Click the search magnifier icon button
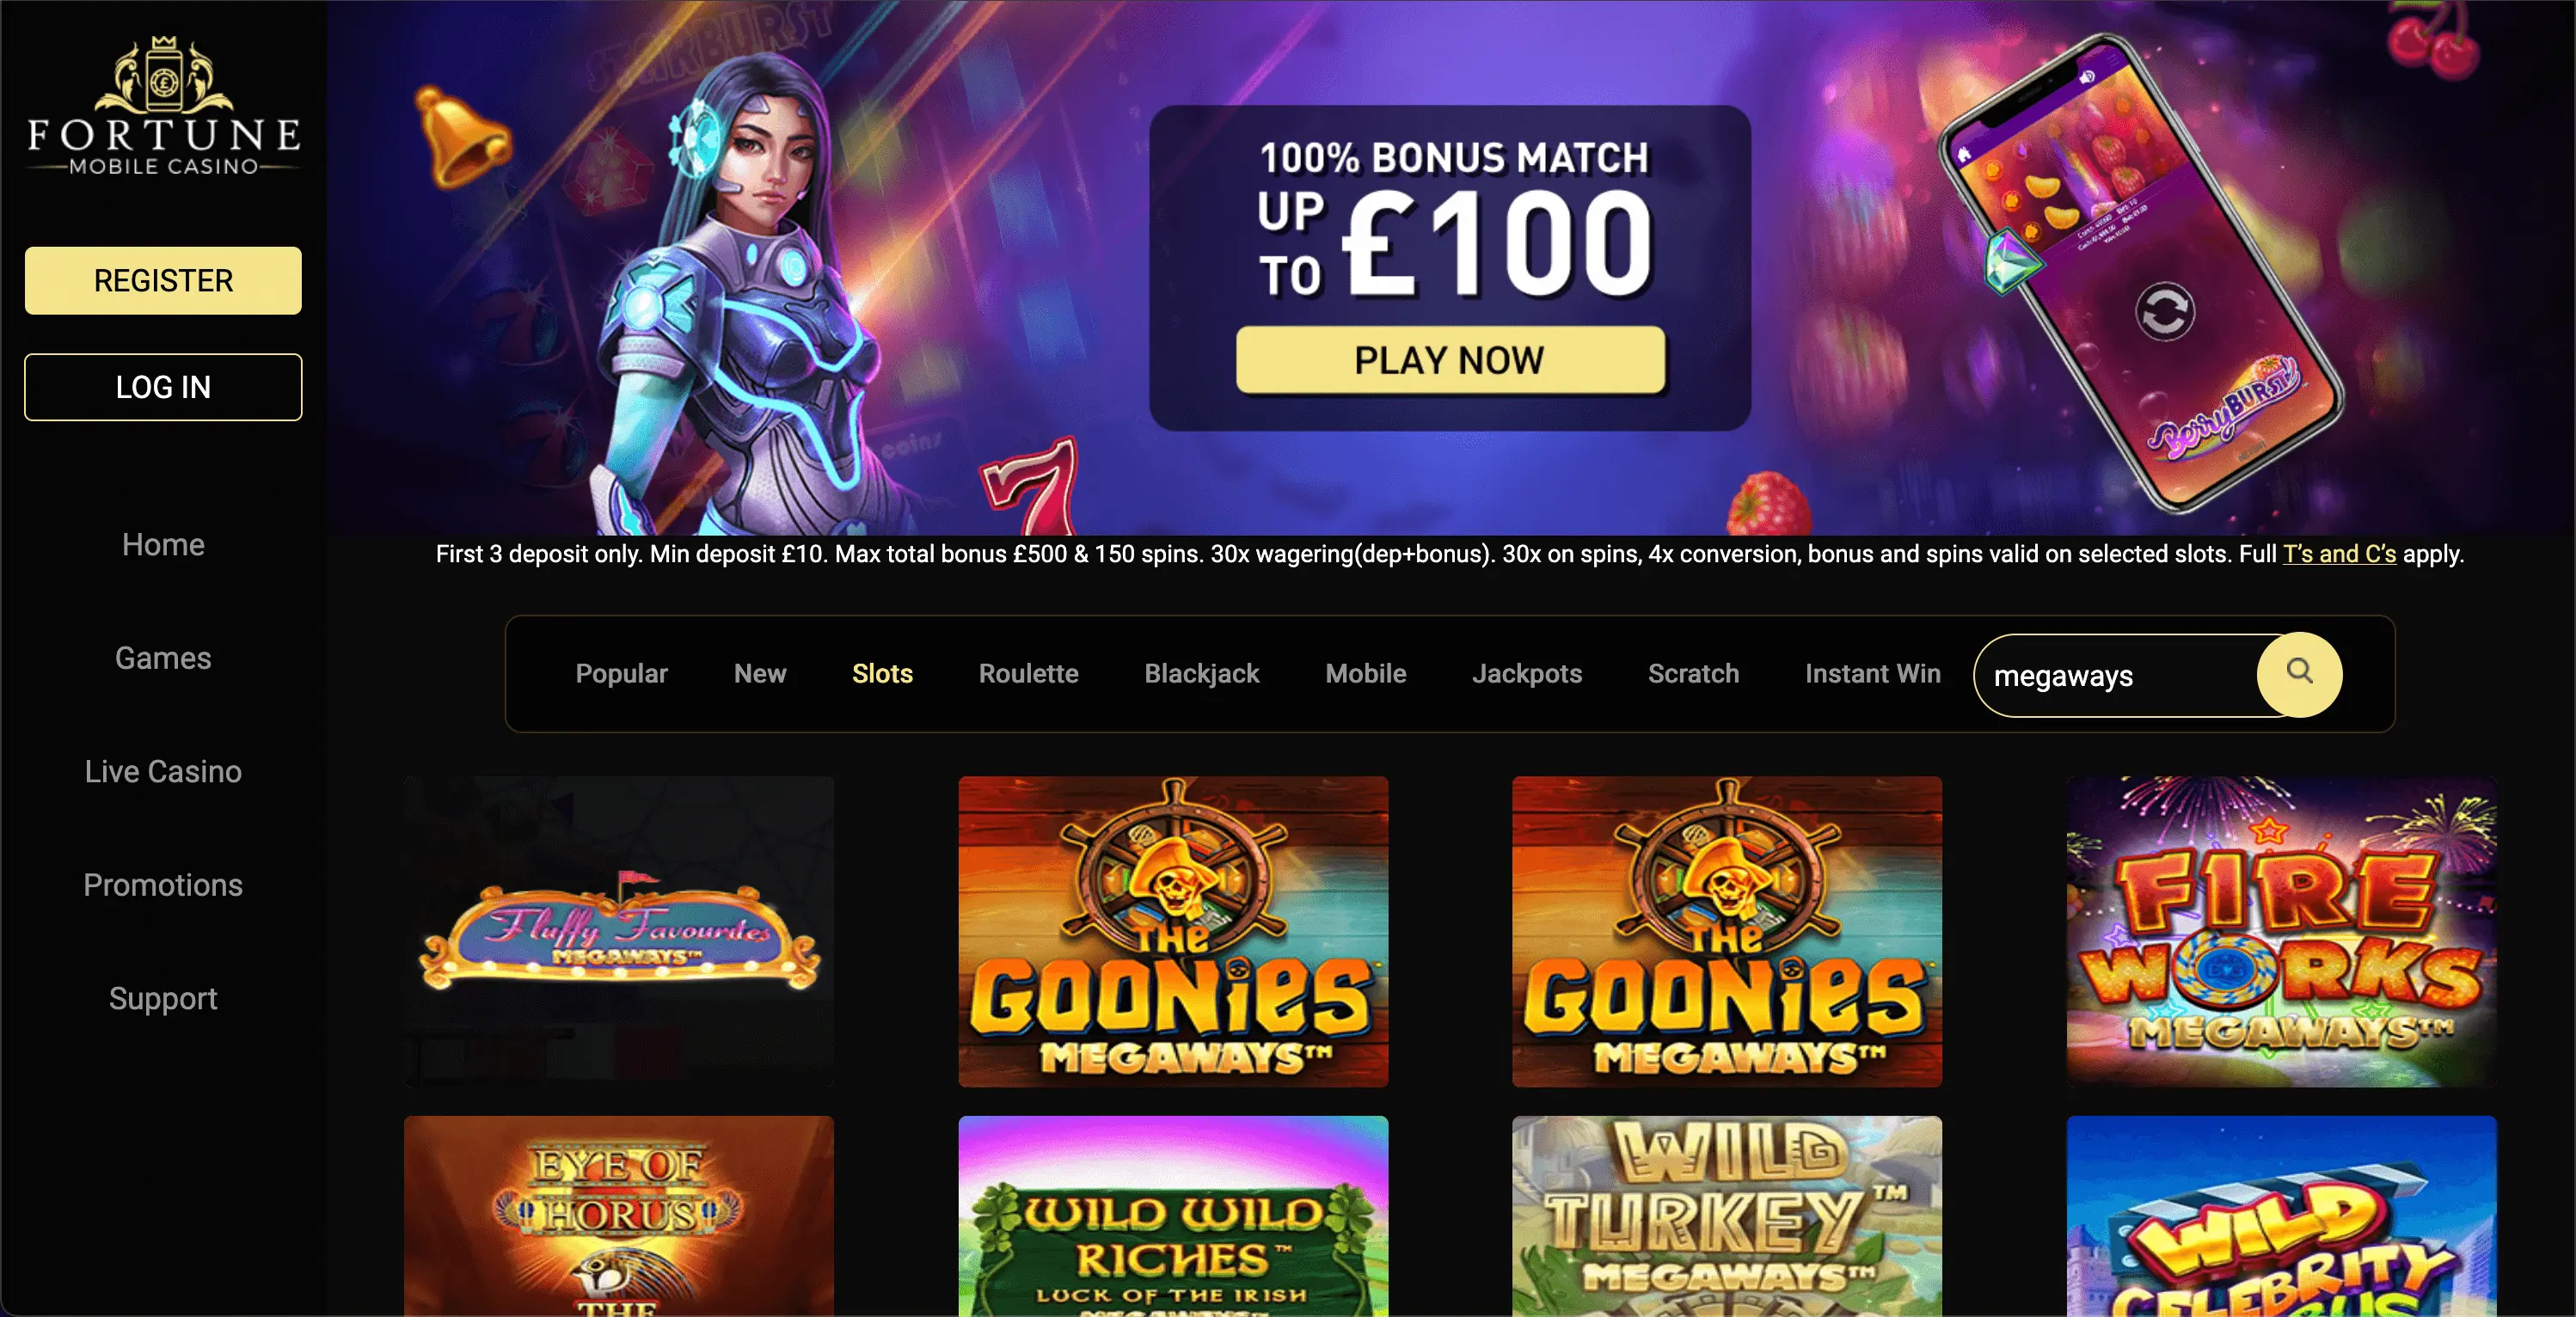Image resolution: width=2576 pixels, height=1317 pixels. 2299,674
